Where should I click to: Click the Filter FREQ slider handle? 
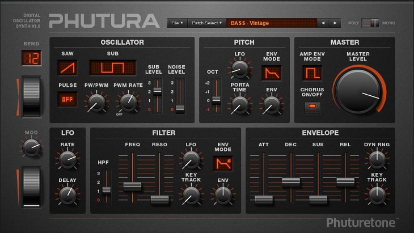[x=132, y=187]
